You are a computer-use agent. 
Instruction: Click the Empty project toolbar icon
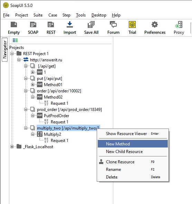[x=14, y=24]
